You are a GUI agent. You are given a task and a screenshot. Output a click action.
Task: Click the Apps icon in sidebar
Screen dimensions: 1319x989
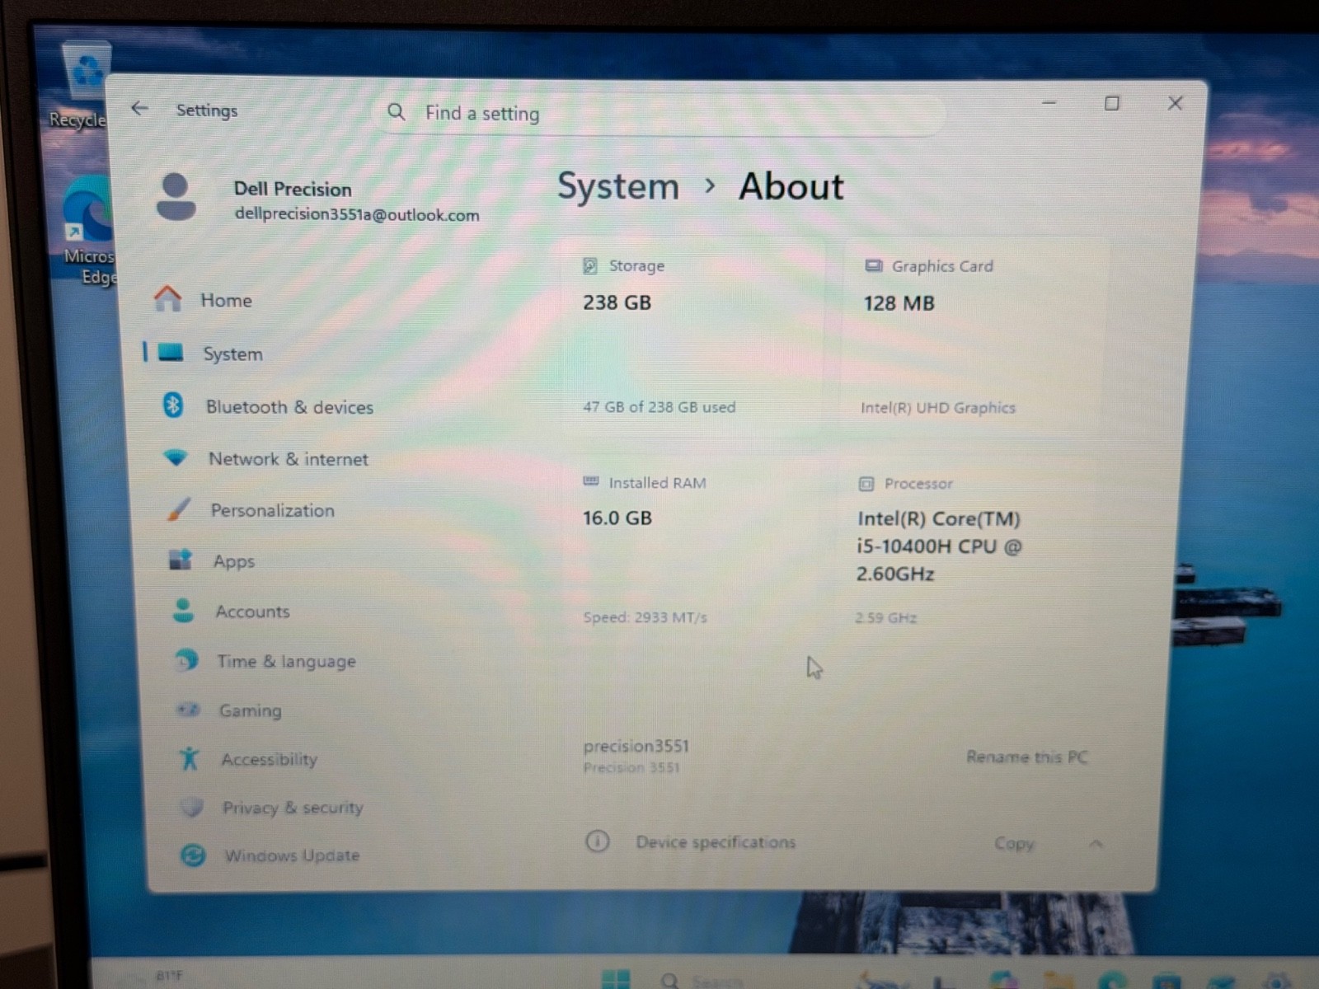coord(181,560)
